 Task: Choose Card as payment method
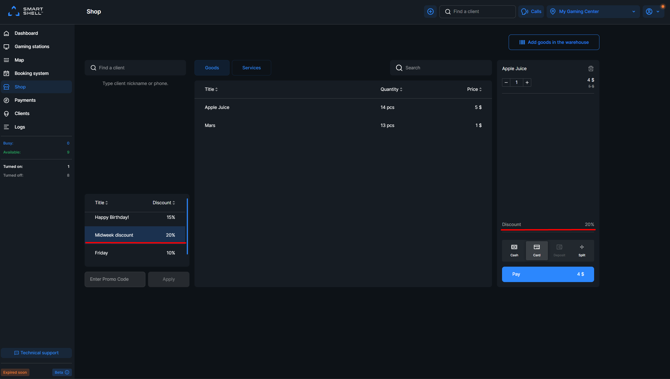537,250
